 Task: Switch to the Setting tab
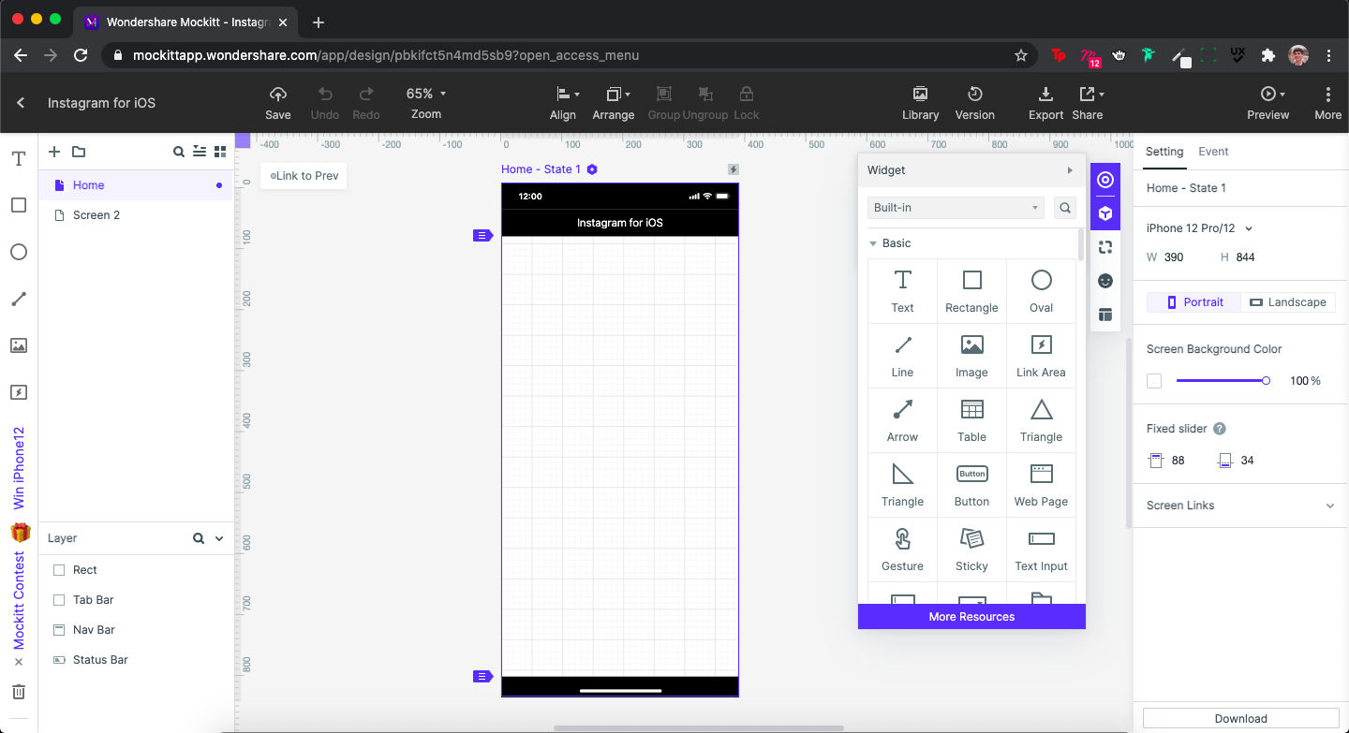click(x=1164, y=152)
